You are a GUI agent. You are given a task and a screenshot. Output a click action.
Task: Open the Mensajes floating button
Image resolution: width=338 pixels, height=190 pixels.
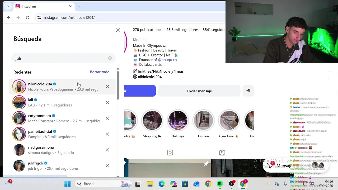(x=295, y=166)
